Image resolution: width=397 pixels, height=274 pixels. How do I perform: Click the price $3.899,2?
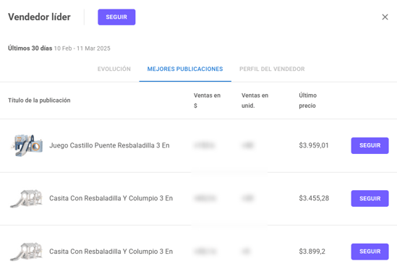(x=312, y=251)
